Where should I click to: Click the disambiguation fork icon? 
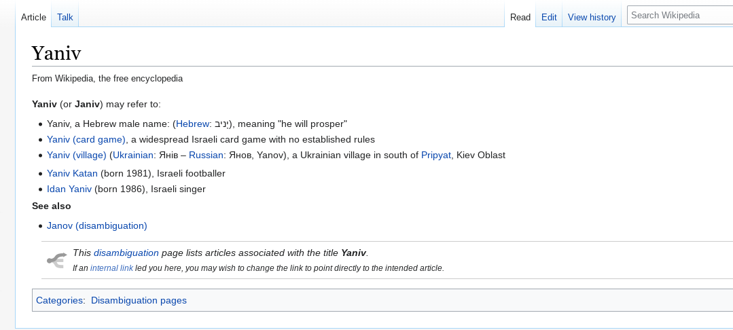[56, 260]
